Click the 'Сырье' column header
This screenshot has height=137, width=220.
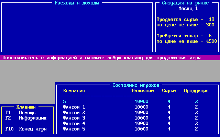(x=169, y=90)
